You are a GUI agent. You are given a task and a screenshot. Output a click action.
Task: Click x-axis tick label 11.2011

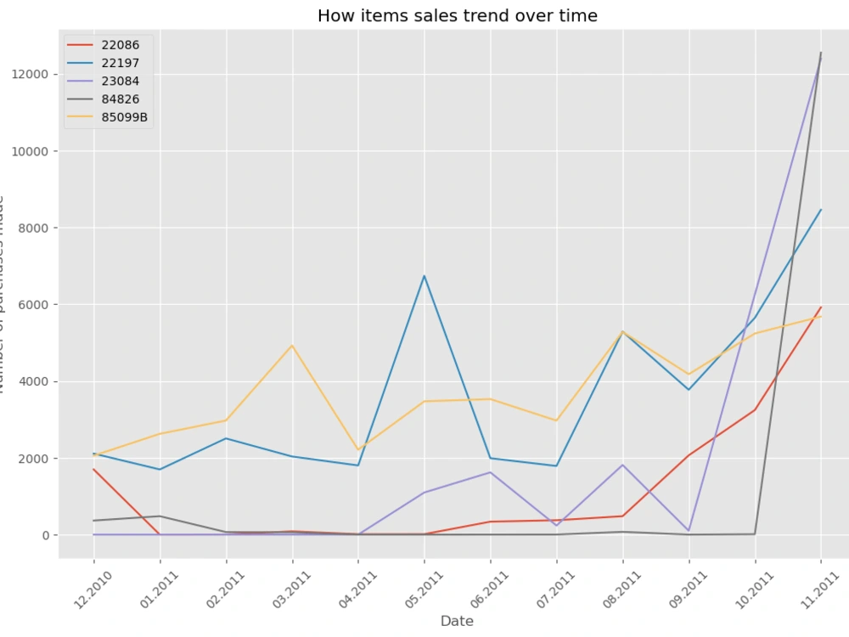[x=820, y=590]
